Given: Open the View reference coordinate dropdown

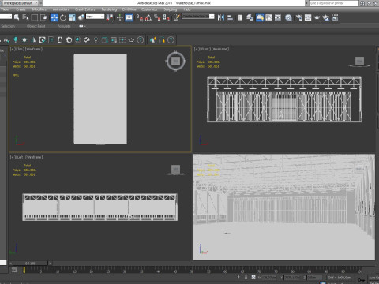Looking at the screenshot, I should (x=96, y=17).
